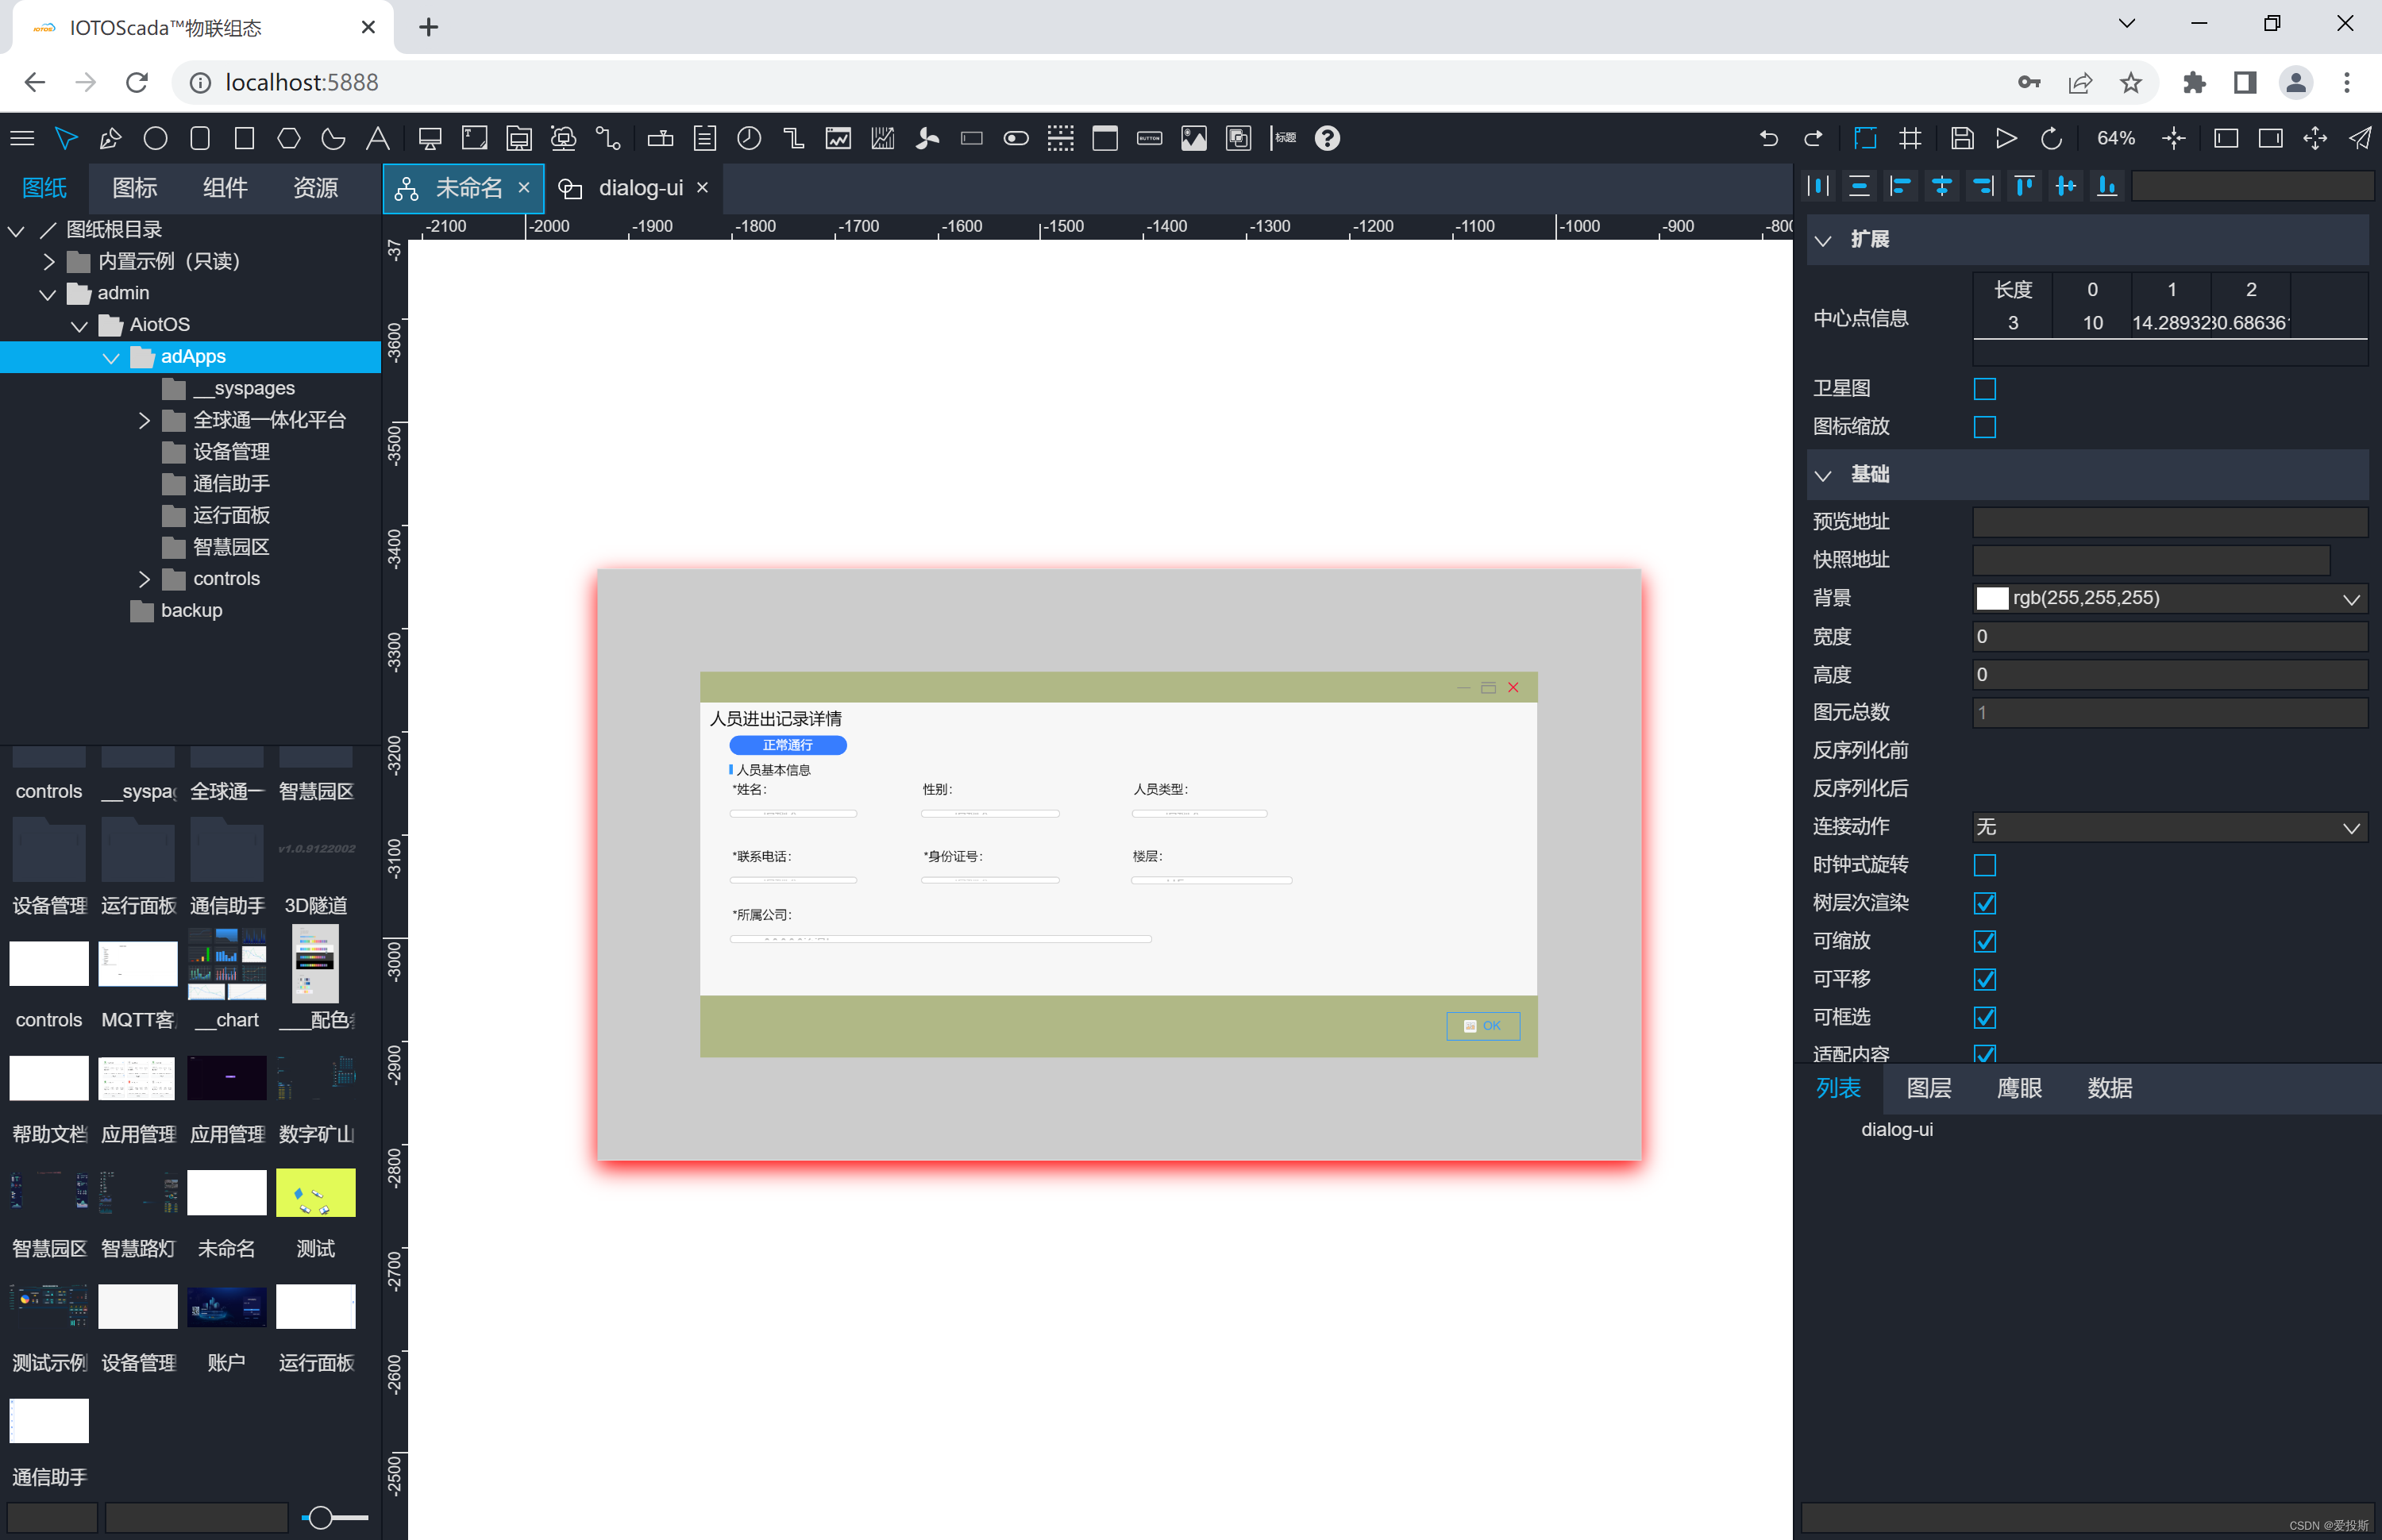Click the align left icon
The height and width of the screenshot is (1540, 2382).
pyautogui.click(x=1900, y=186)
